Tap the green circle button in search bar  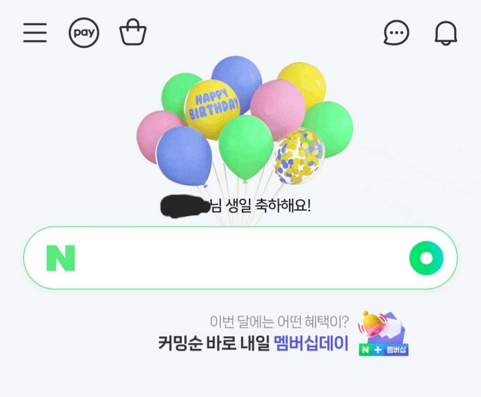click(x=426, y=258)
